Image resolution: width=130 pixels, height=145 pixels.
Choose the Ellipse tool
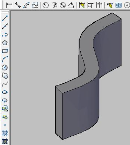click(5, 92)
